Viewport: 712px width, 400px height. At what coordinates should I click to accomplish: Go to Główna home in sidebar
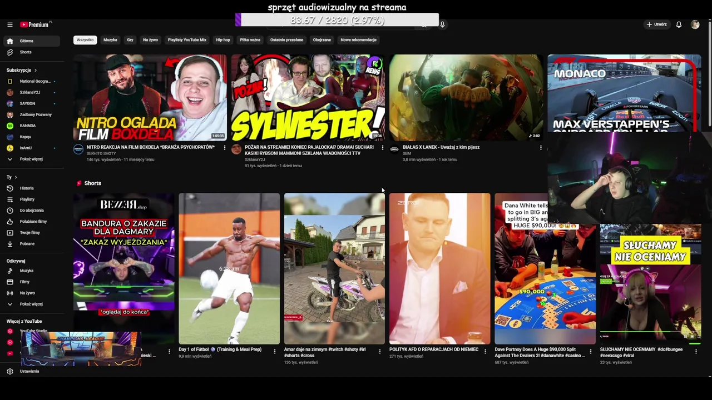(31, 41)
